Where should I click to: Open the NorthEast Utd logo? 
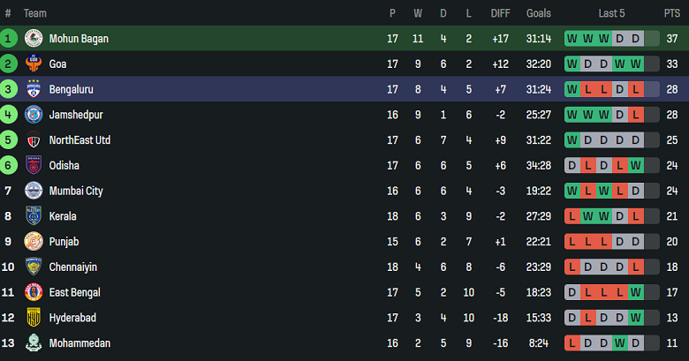34,140
